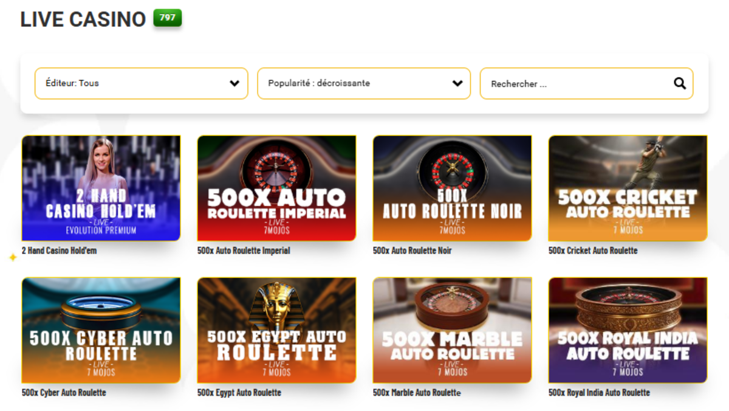Click the 797 games count badge
The image size is (729, 411).
[167, 18]
